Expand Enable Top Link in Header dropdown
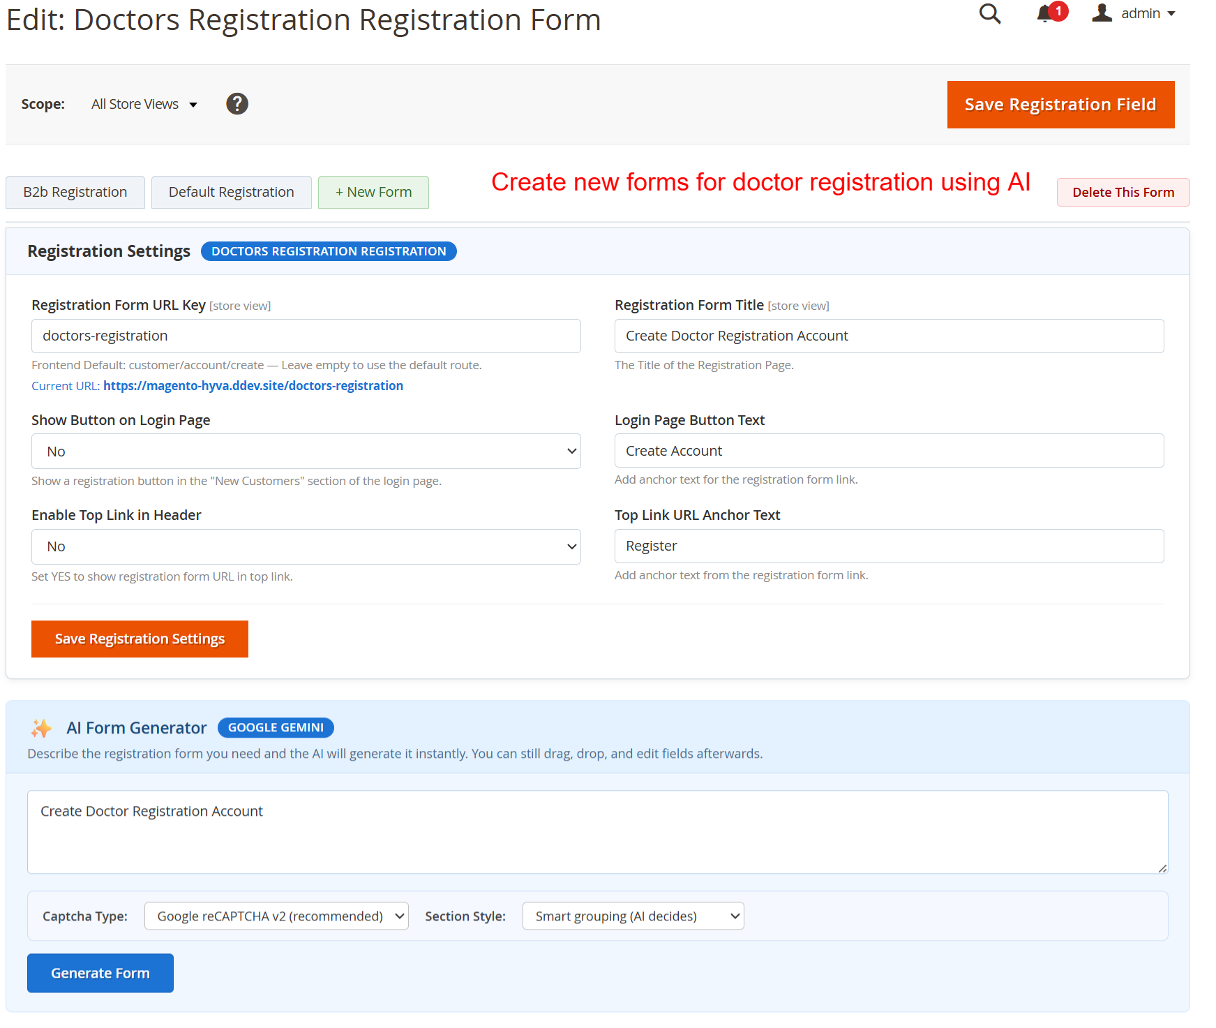 pyautogui.click(x=306, y=546)
